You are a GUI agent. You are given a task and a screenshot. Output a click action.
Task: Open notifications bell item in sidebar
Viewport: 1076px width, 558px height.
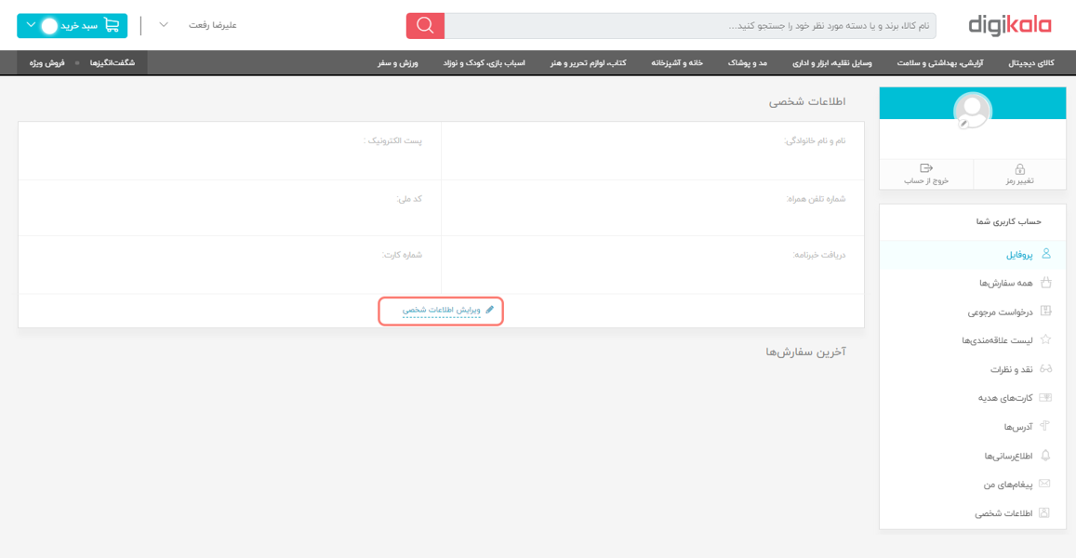(x=1045, y=456)
